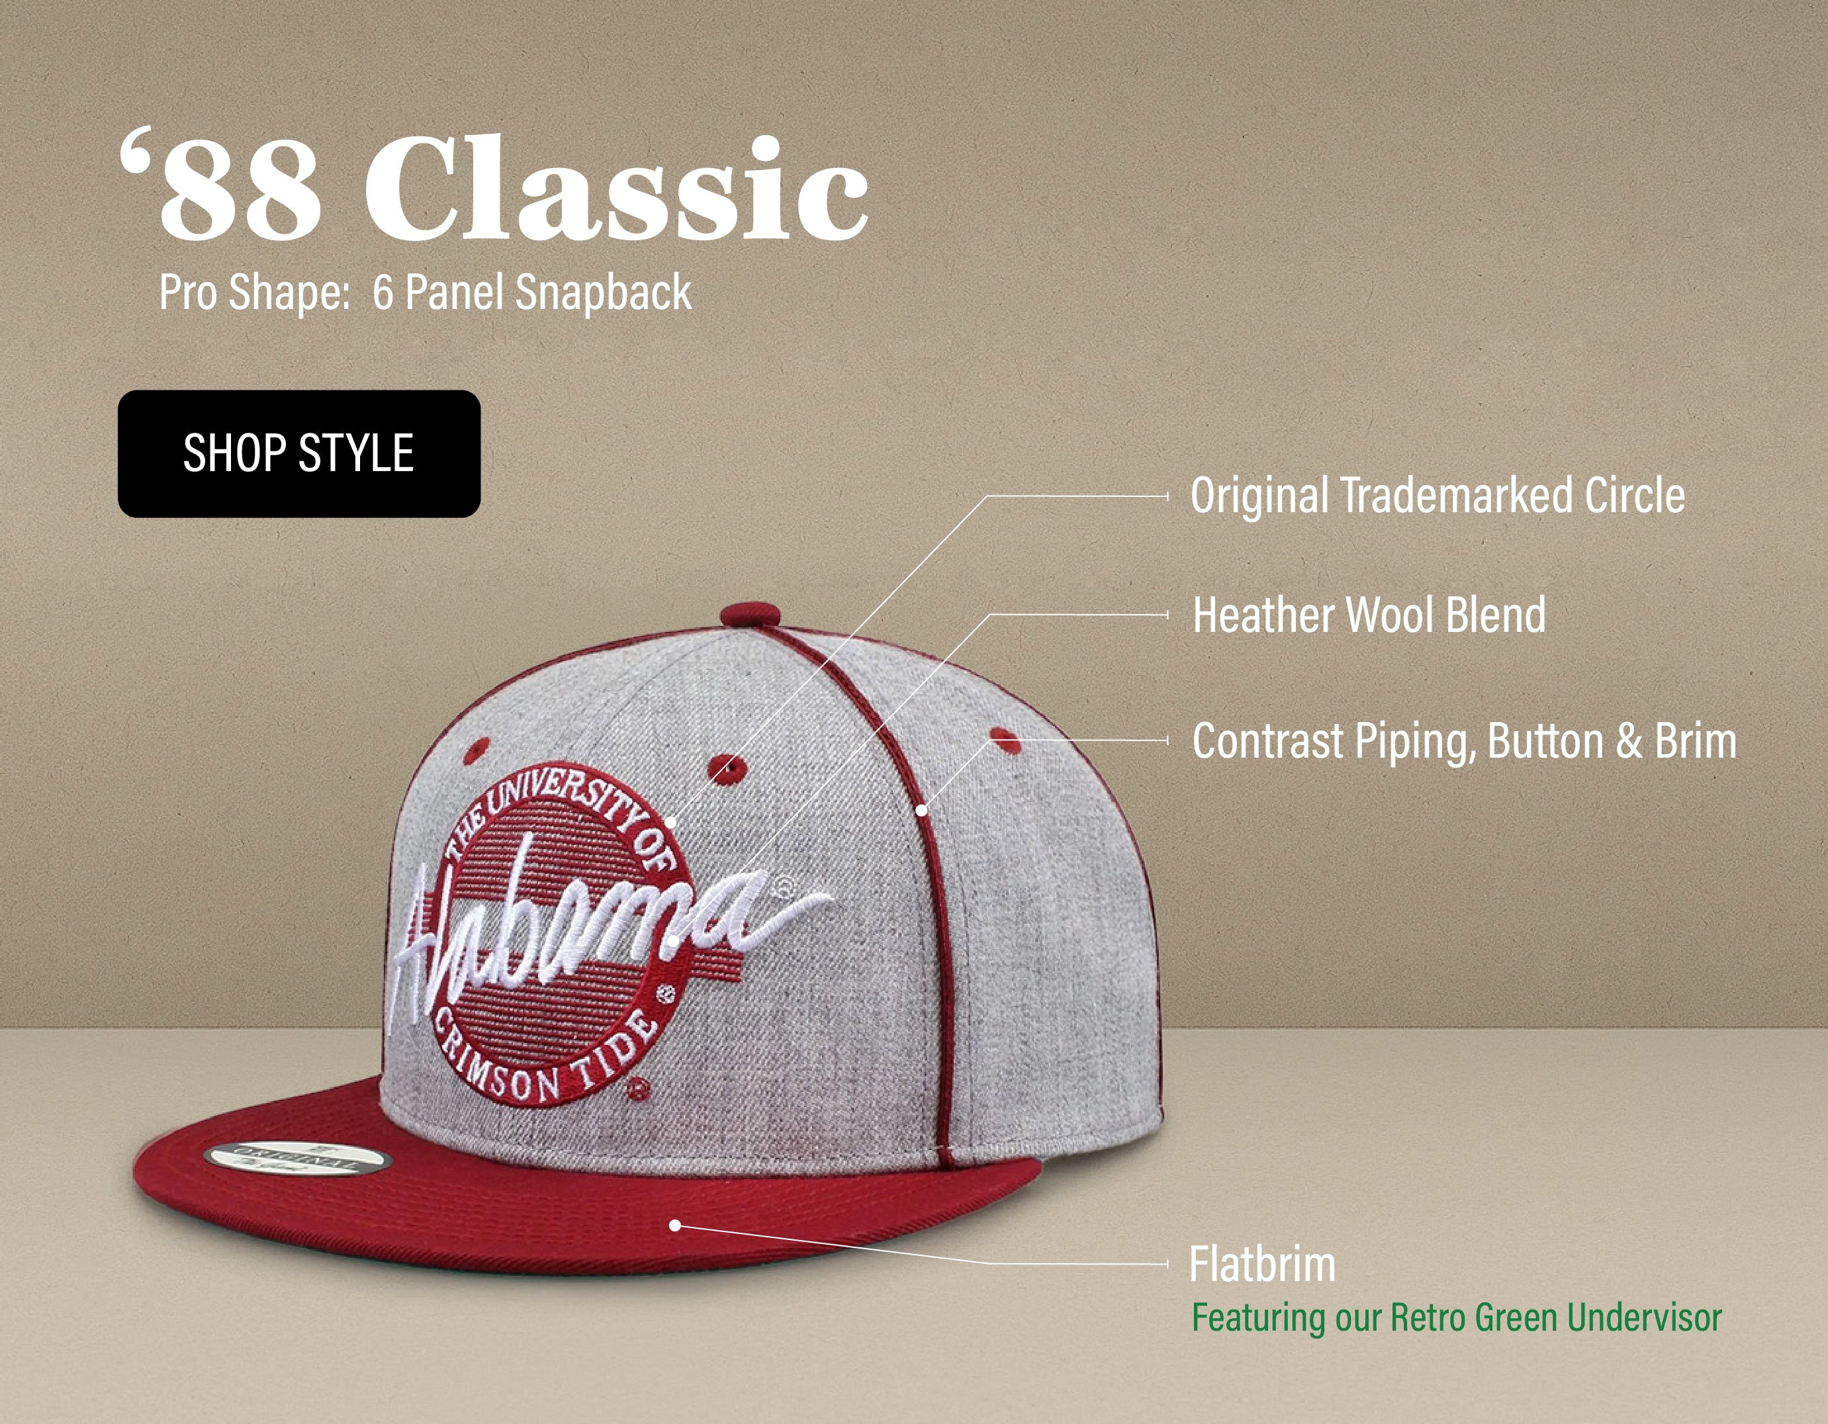Click Featuring our Retro Green Undervisor text

pos(1456,1317)
